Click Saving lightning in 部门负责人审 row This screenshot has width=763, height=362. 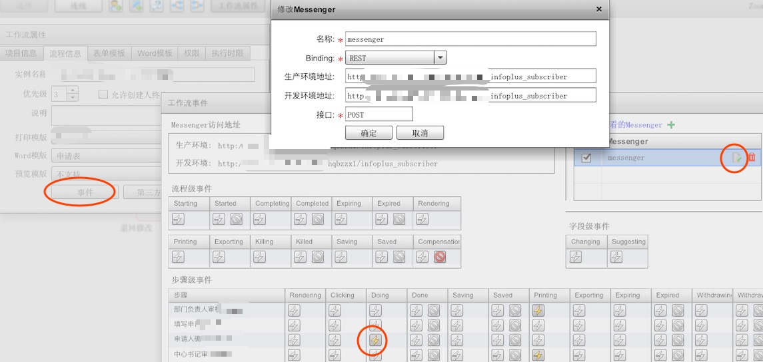(x=456, y=310)
